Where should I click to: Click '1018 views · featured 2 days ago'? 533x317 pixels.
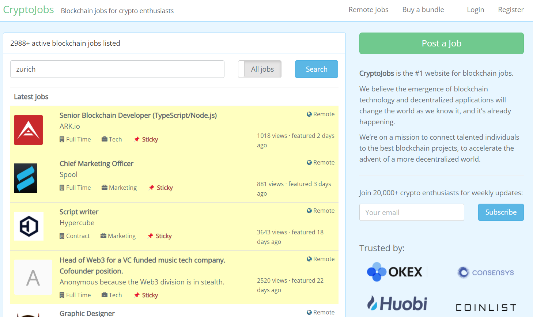[x=296, y=140]
